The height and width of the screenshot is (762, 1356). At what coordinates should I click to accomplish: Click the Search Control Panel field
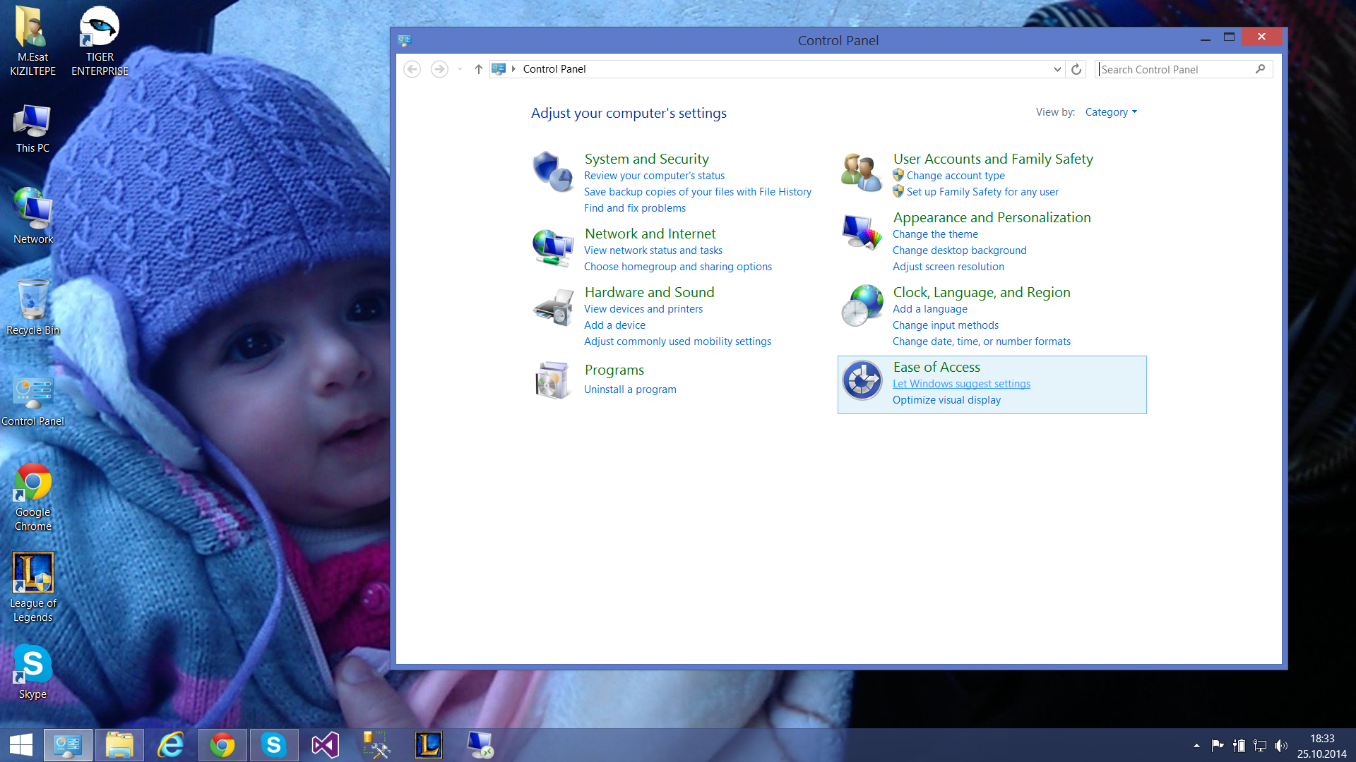(1175, 69)
